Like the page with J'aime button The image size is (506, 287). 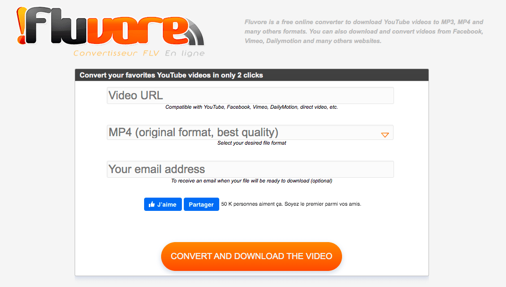coord(163,205)
